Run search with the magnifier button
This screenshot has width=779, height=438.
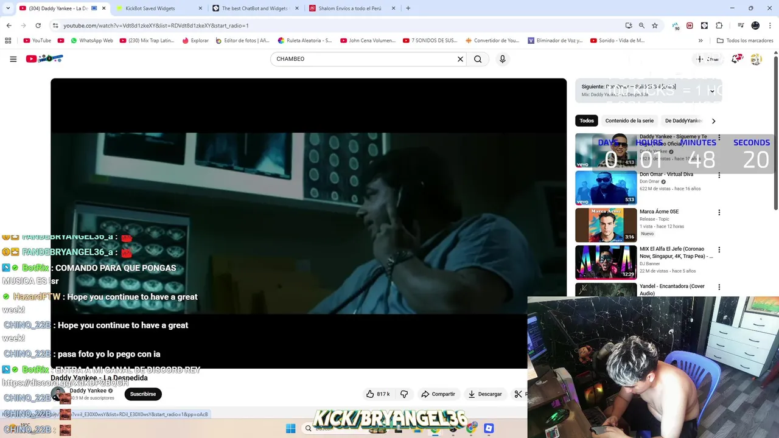coord(478,59)
